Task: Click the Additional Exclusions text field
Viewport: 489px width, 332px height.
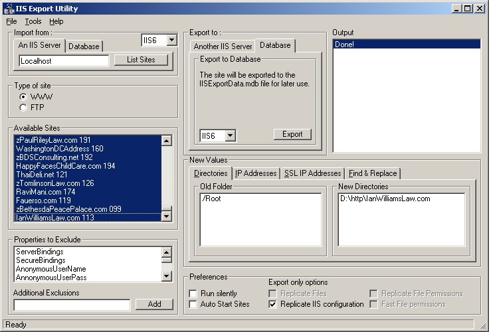Action: pyautogui.click(x=72, y=305)
